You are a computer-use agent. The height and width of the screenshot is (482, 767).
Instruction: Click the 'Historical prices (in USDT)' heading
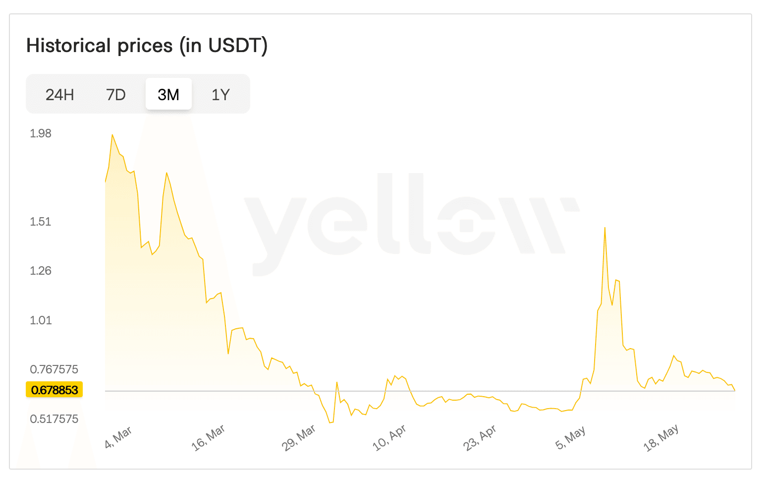tap(147, 46)
